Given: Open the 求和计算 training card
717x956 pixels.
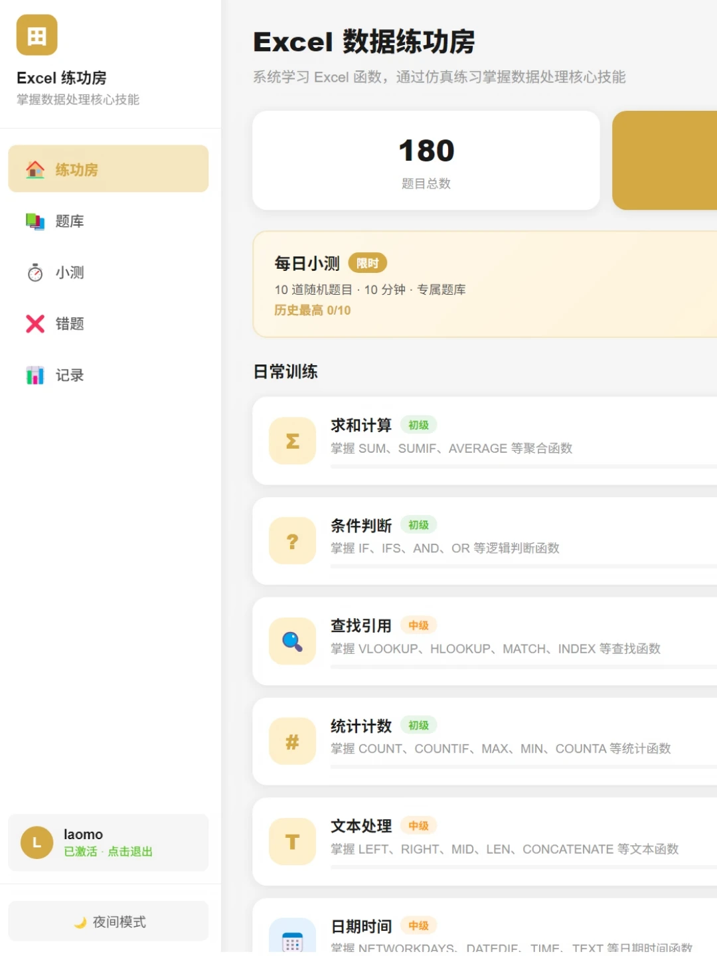Looking at the screenshot, I should 485,441.
